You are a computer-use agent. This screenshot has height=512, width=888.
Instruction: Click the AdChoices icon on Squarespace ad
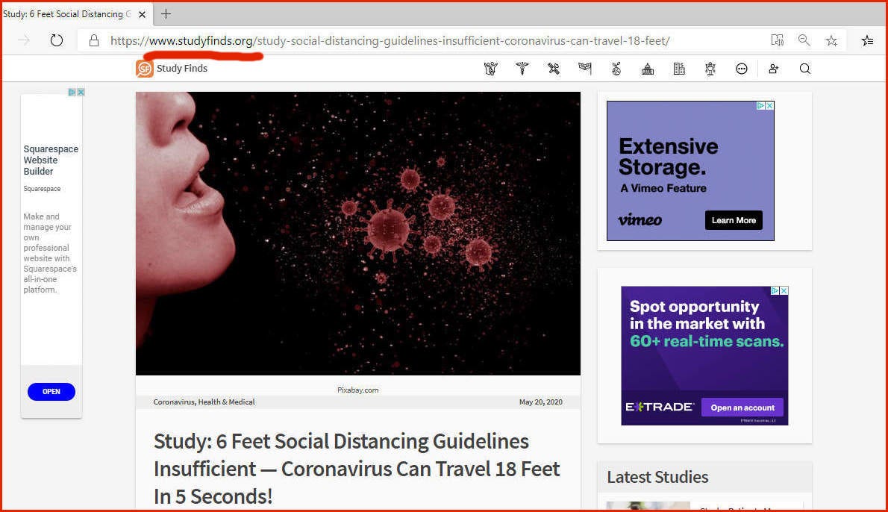pyautogui.click(x=72, y=93)
